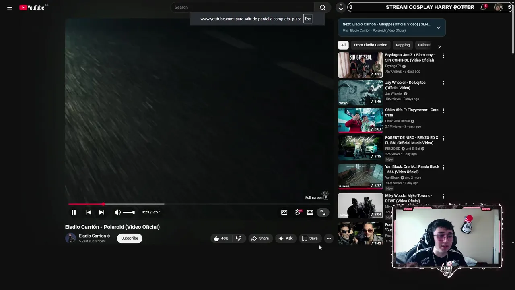Click Jay Wheeler De Lejitos title
The width and height of the screenshot is (515, 290).
click(405, 85)
